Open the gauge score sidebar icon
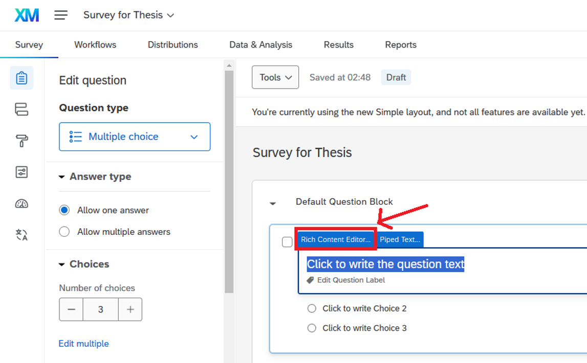This screenshot has height=363, width=587. (21, 204)
